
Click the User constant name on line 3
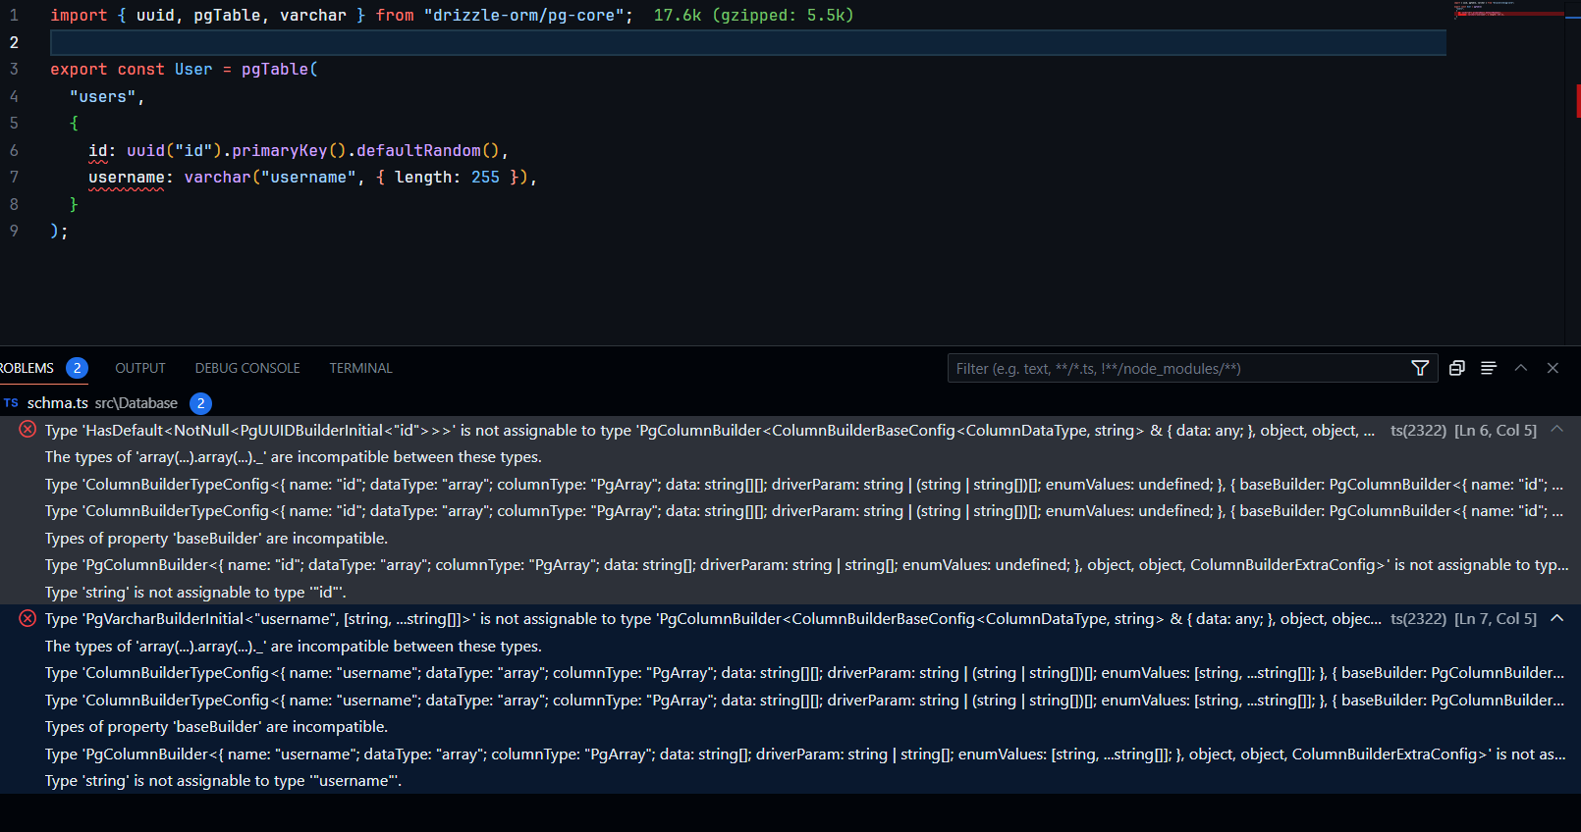point(193,69)
